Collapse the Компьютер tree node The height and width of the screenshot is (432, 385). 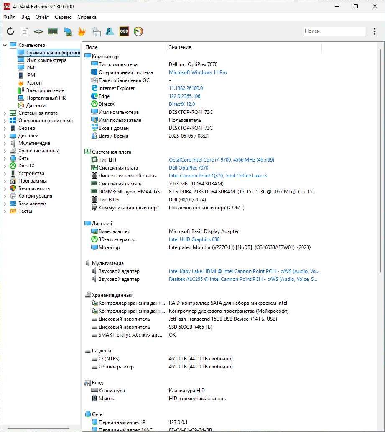click(x=5, y=45)
